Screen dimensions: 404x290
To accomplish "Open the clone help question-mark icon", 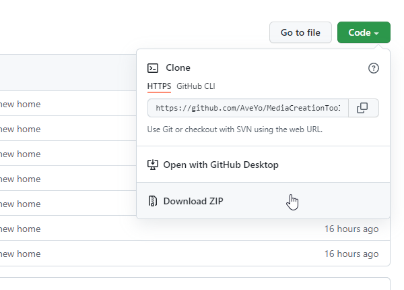I will click(373, 68).
